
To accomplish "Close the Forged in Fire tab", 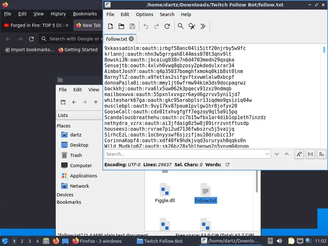I will coord(67,25).
